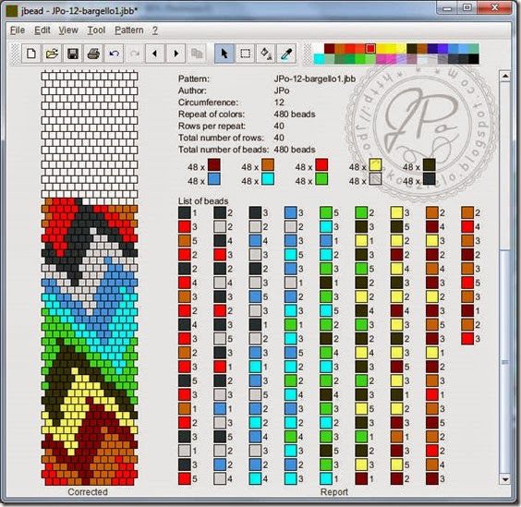Open the Pattern menu

point(129,30)
